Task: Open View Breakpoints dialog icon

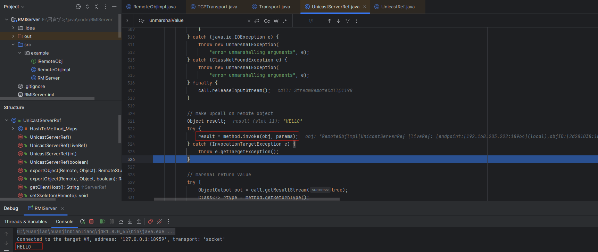Action: pos(150,221)
